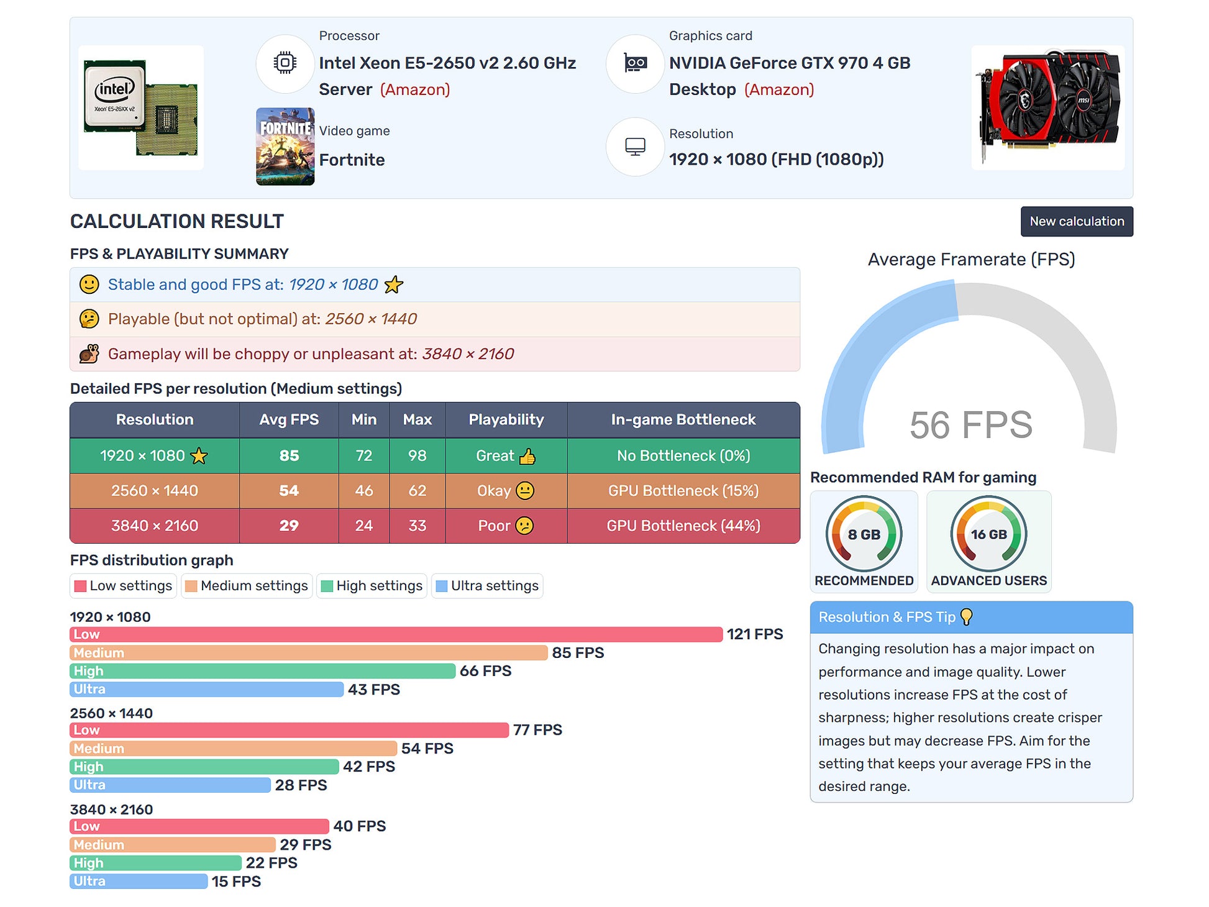Click the lightbulb icon in FPS Tip header
1209x907 pixels.
[966, 617]
